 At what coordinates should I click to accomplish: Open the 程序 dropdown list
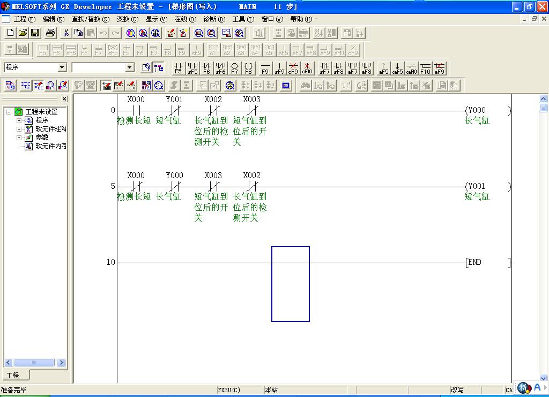(62, 67)
